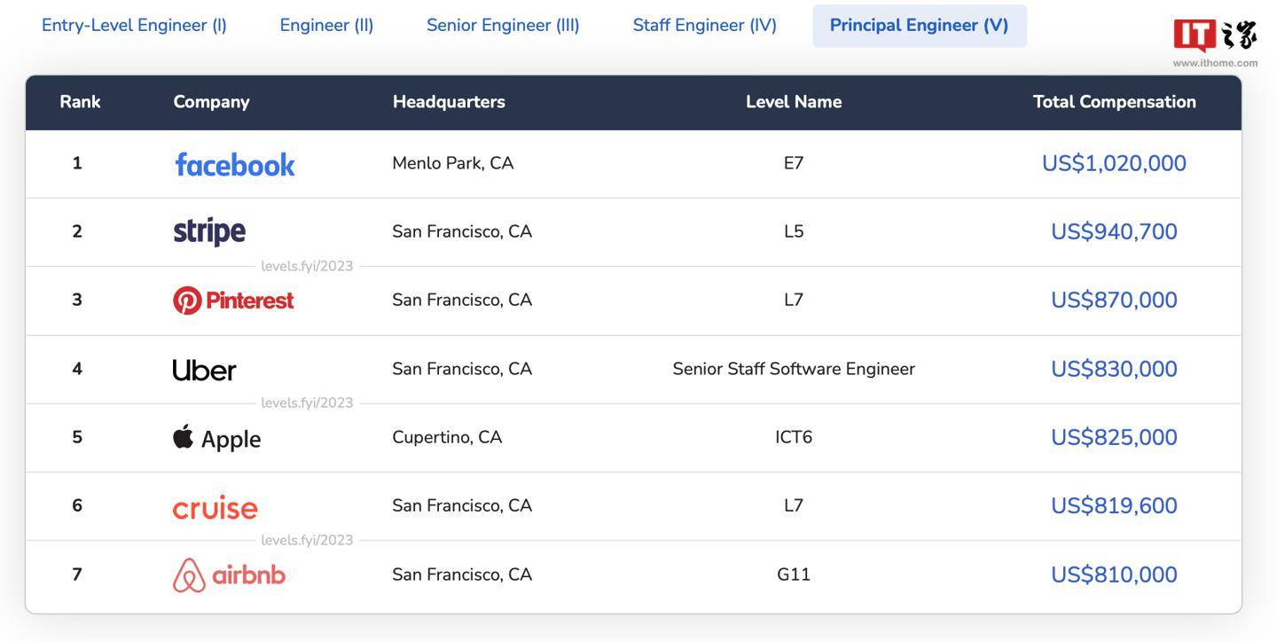Click the Senior Staff Software Engineer level
Image resolution: width=1277 pixels, height=641 pixels.
pos(794,369)
